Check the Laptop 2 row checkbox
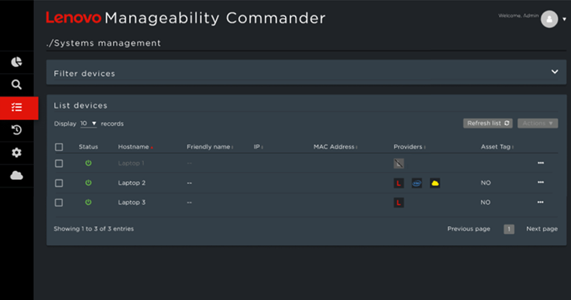This screenshot has height=300, width=571. 59,183
